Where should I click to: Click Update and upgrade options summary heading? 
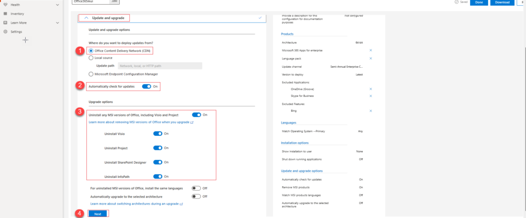[x=302, y=171]
